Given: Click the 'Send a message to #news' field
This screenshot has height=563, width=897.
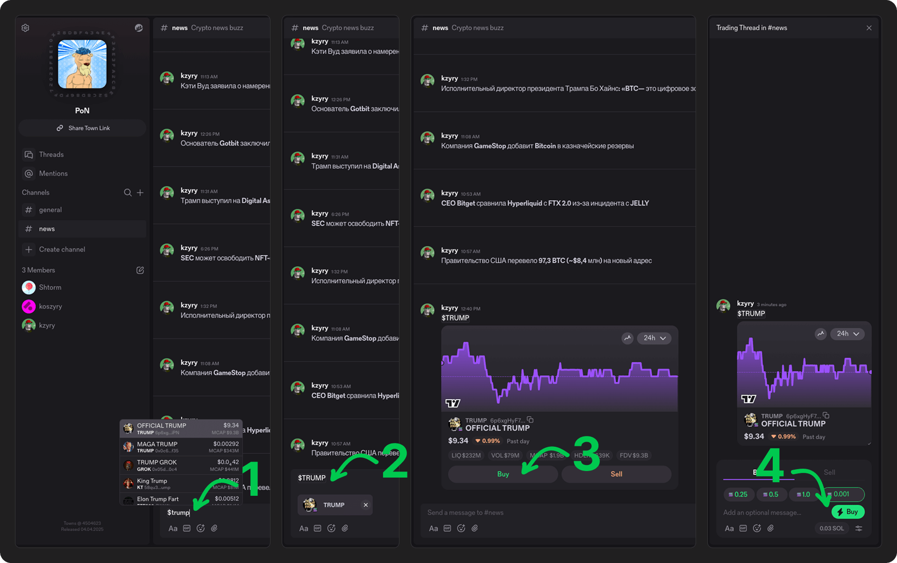Looking at the screenshot, I should 558,513.
